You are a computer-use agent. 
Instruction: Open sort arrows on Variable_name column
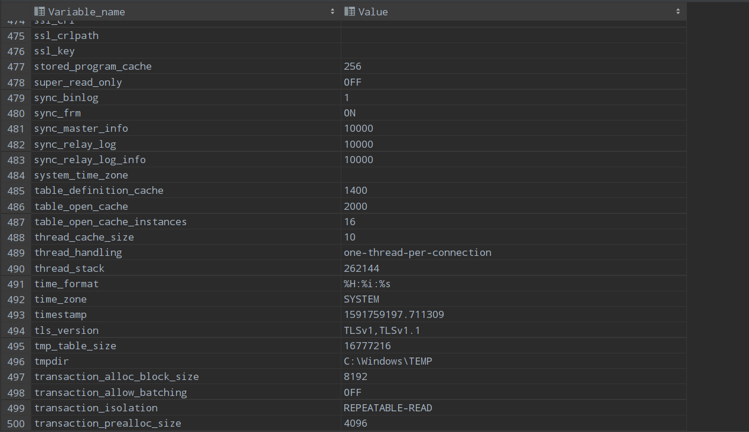coord(333,12)
